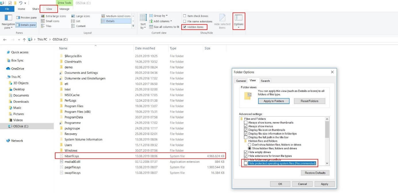This screenshot has width=398, height=193.
Task: Switch to the Search tab in Folder Options
Action: [x=265, y=81]
